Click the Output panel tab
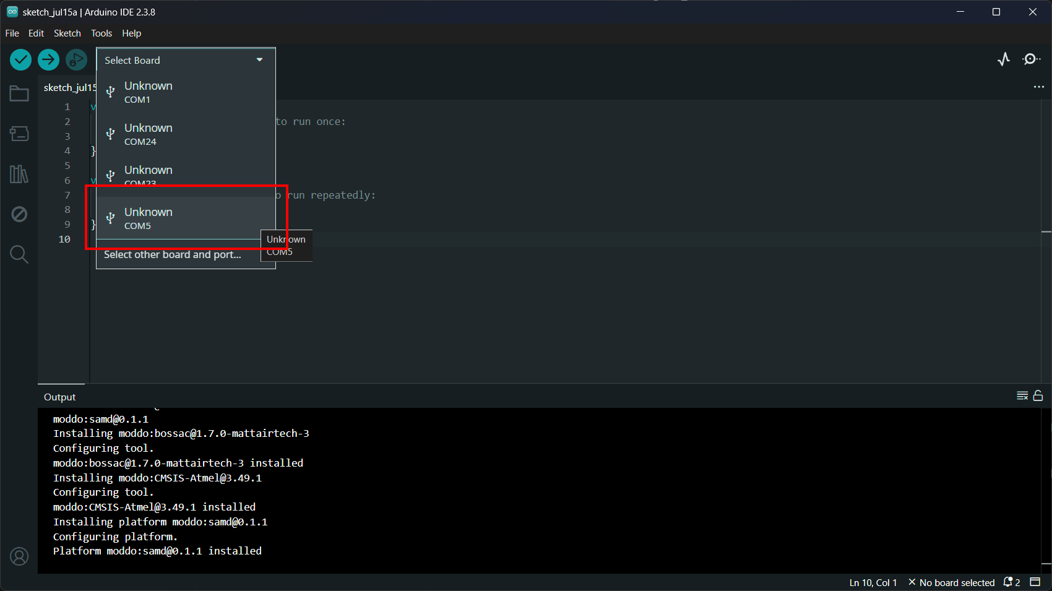Image resolution: width=1052 pixels, height=591 pixels. coord(60,397)
